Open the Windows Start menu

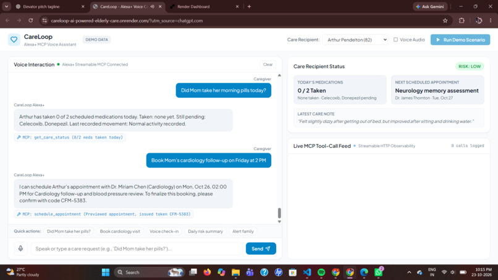[106, 273]
